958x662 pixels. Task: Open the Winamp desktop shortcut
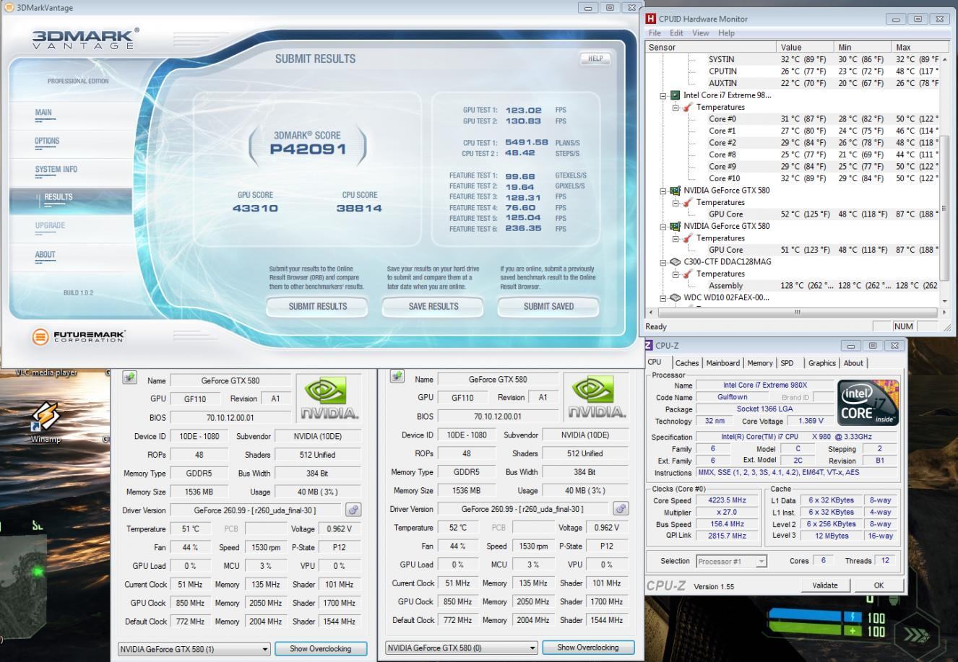[46, 420]
